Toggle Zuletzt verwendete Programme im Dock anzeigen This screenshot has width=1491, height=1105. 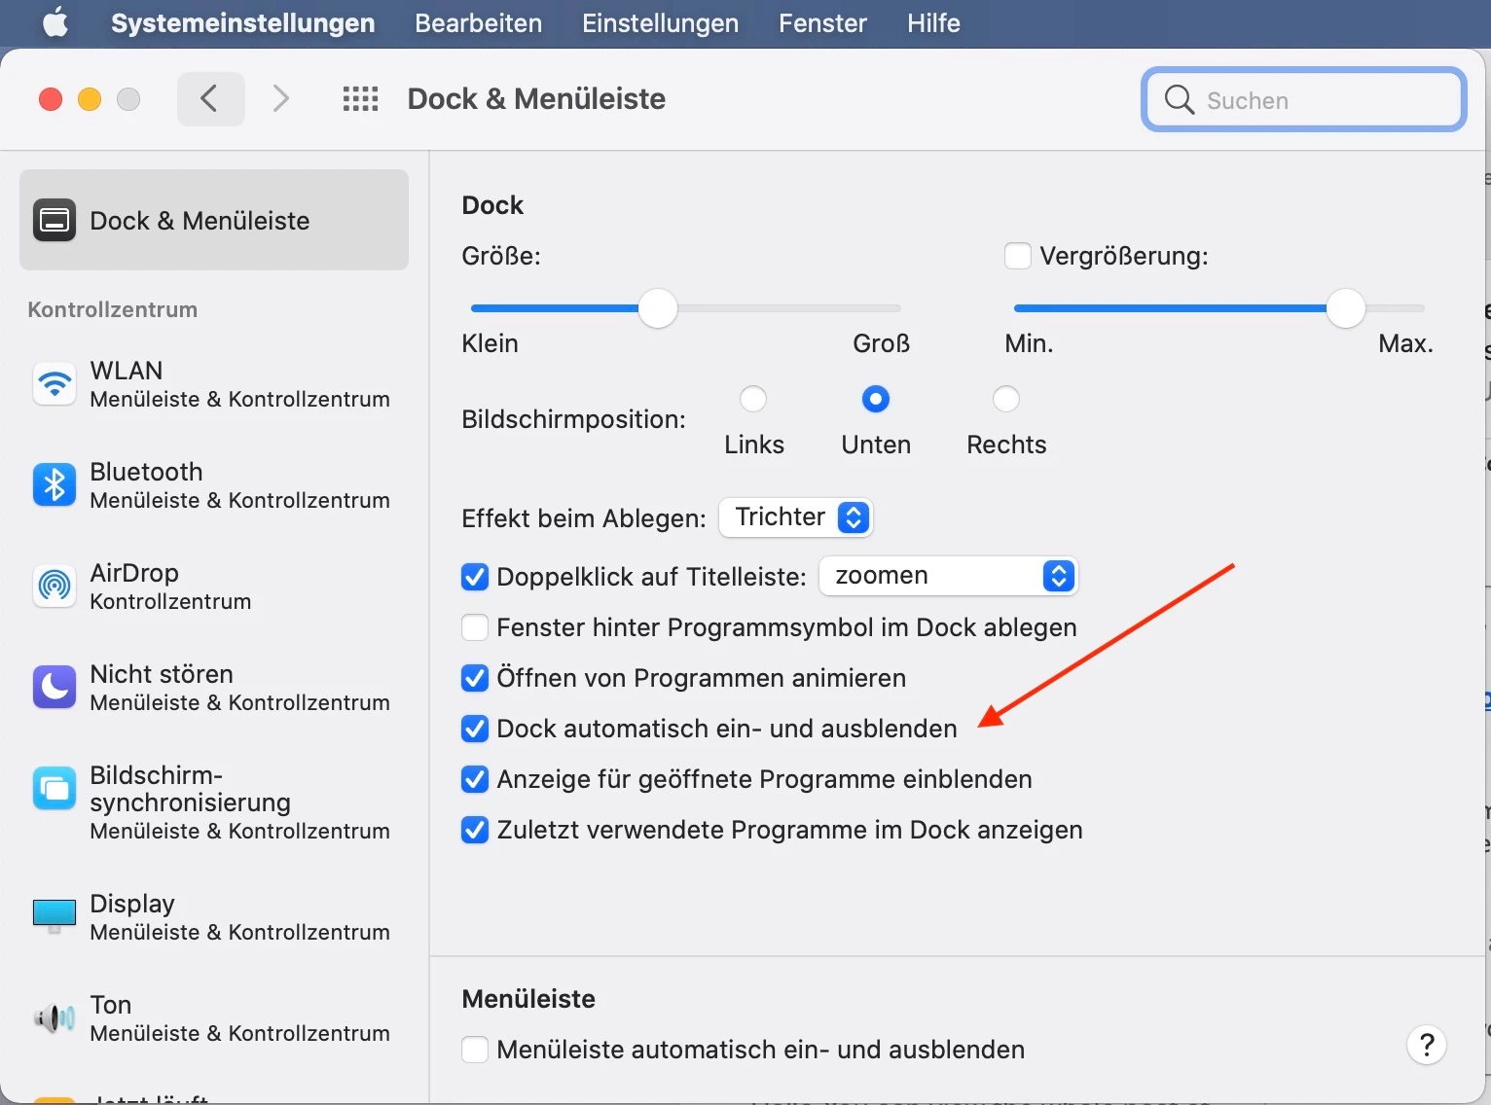pos(475,830)
